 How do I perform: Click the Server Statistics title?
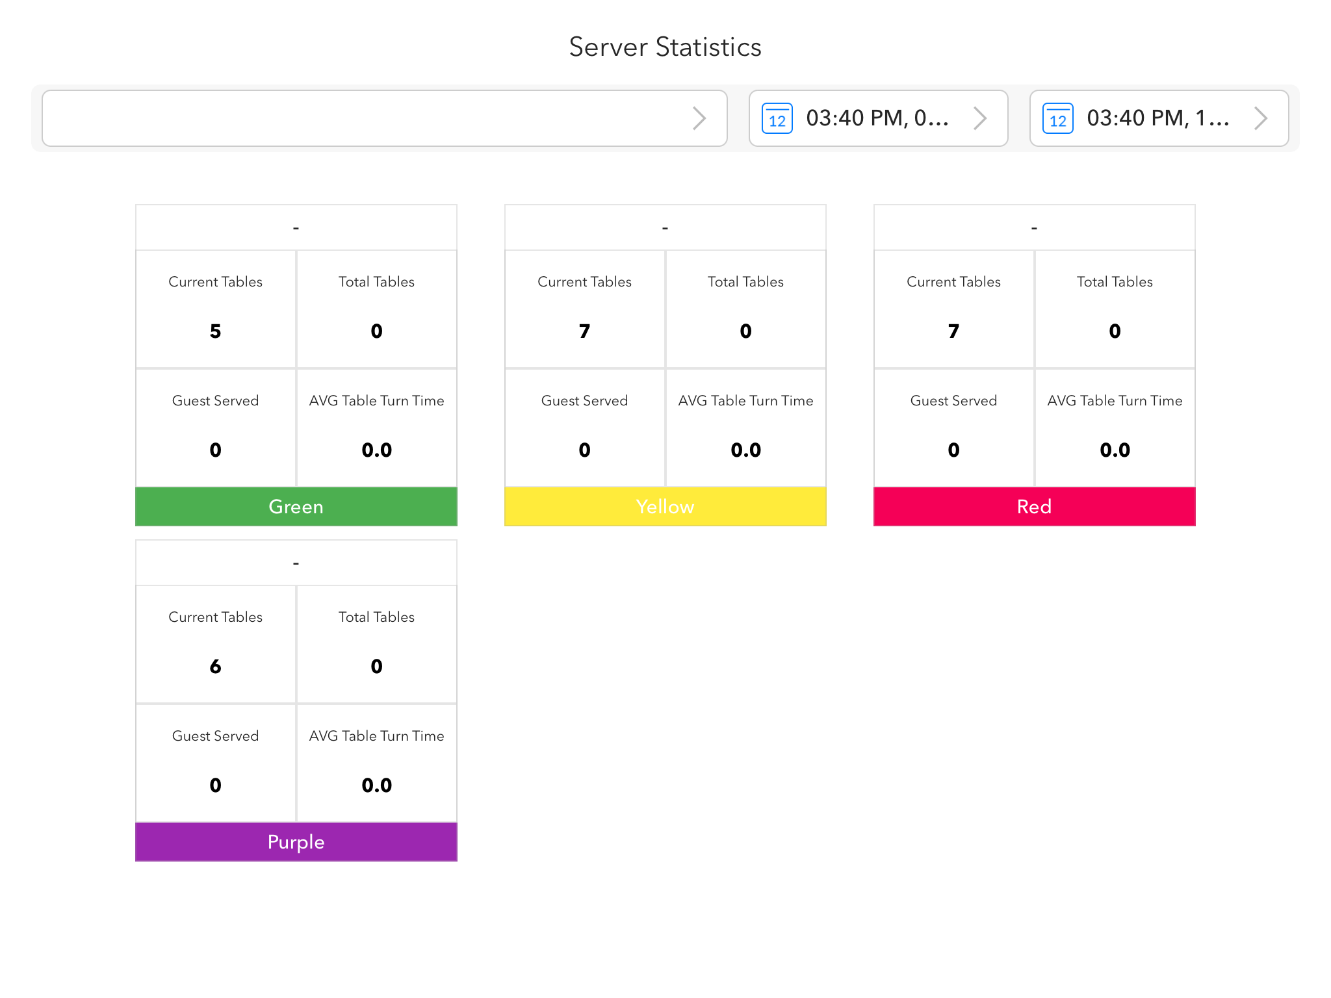(x=665, y=47)
